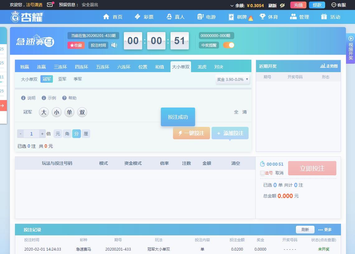
Task: Select the 亚军 sub-option
Action: (x=62, y=79)
